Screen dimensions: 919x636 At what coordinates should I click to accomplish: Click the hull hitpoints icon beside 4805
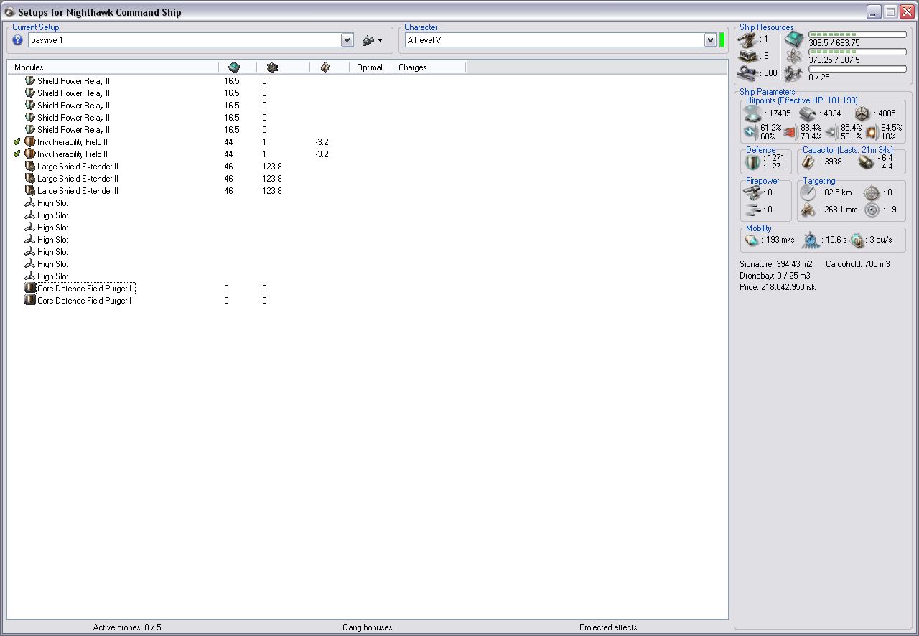click(862, 113)
